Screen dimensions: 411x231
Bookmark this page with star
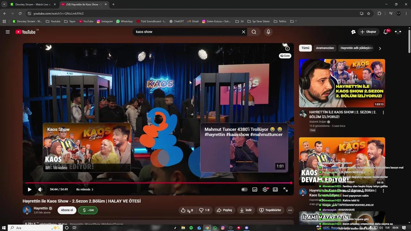[369, 13]
